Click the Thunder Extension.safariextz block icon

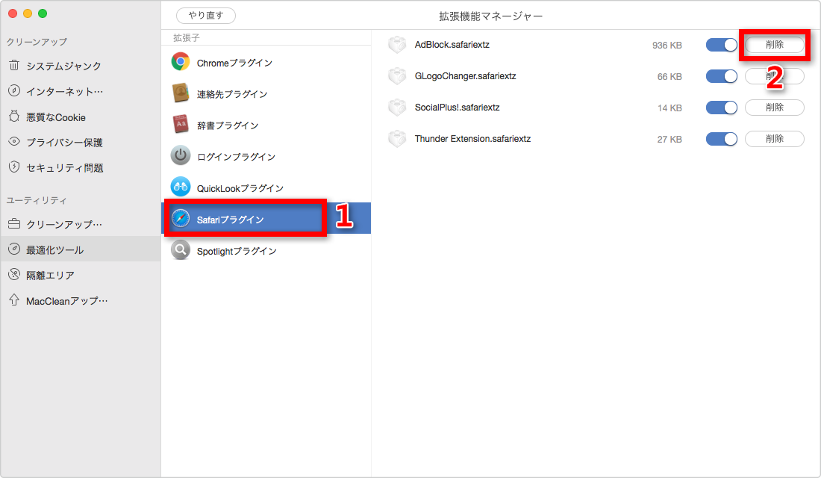(397, 139)
